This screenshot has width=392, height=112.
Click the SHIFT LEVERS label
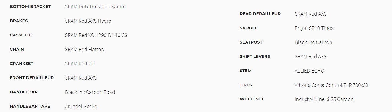(255, 56)
